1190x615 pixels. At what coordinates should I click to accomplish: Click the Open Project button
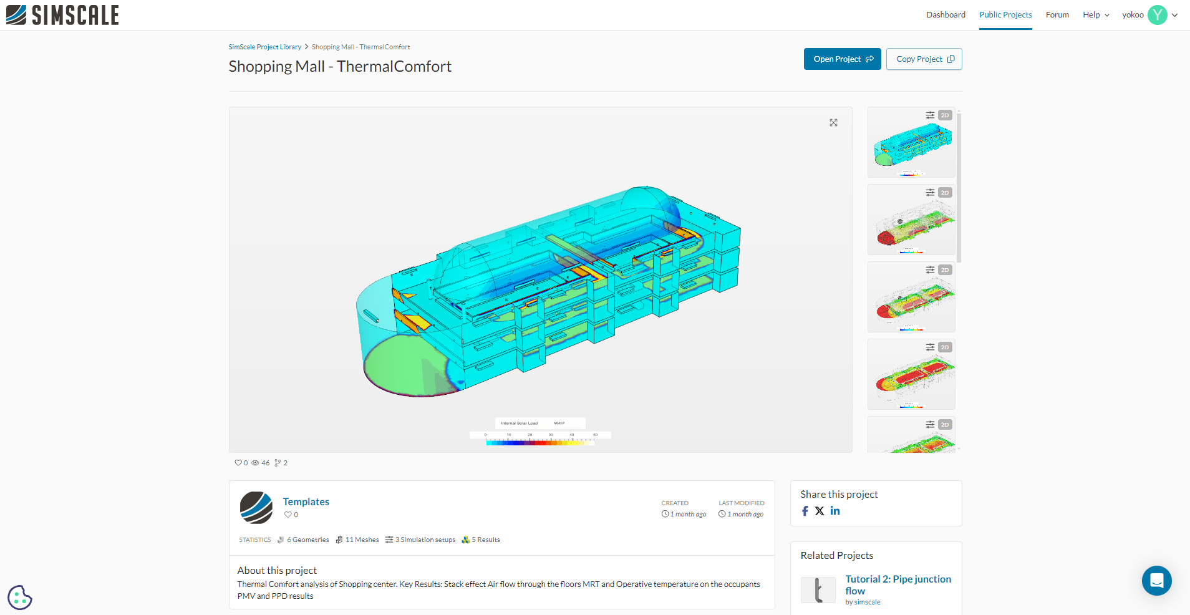[x=842, y=59]
